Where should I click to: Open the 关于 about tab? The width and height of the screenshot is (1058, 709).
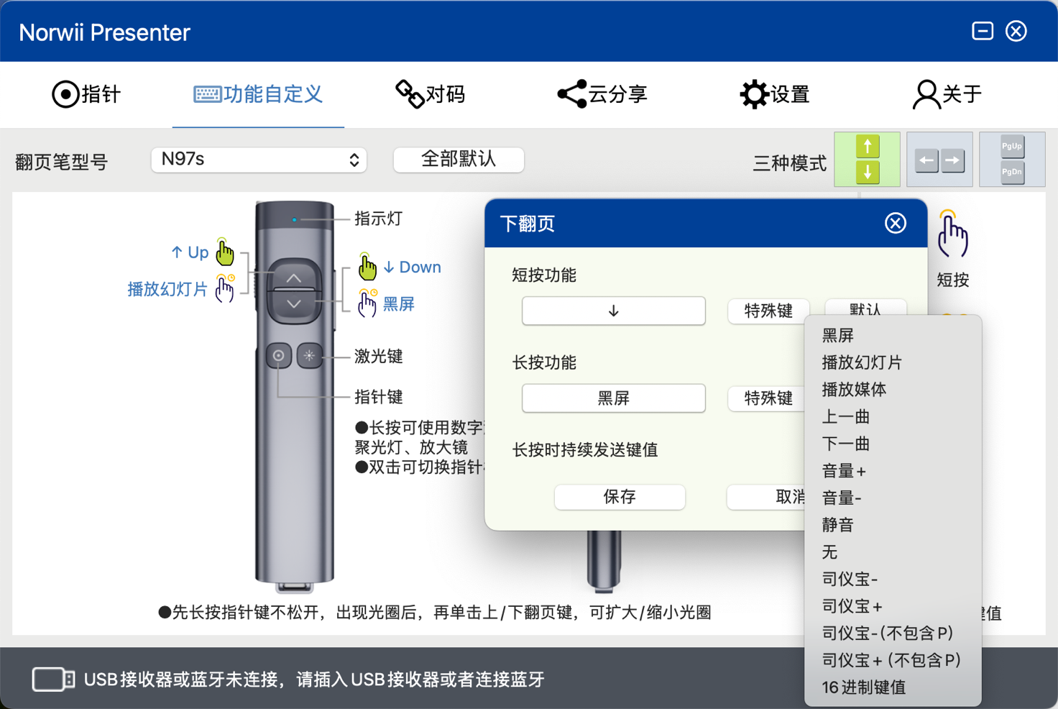(x=947, y=94)
